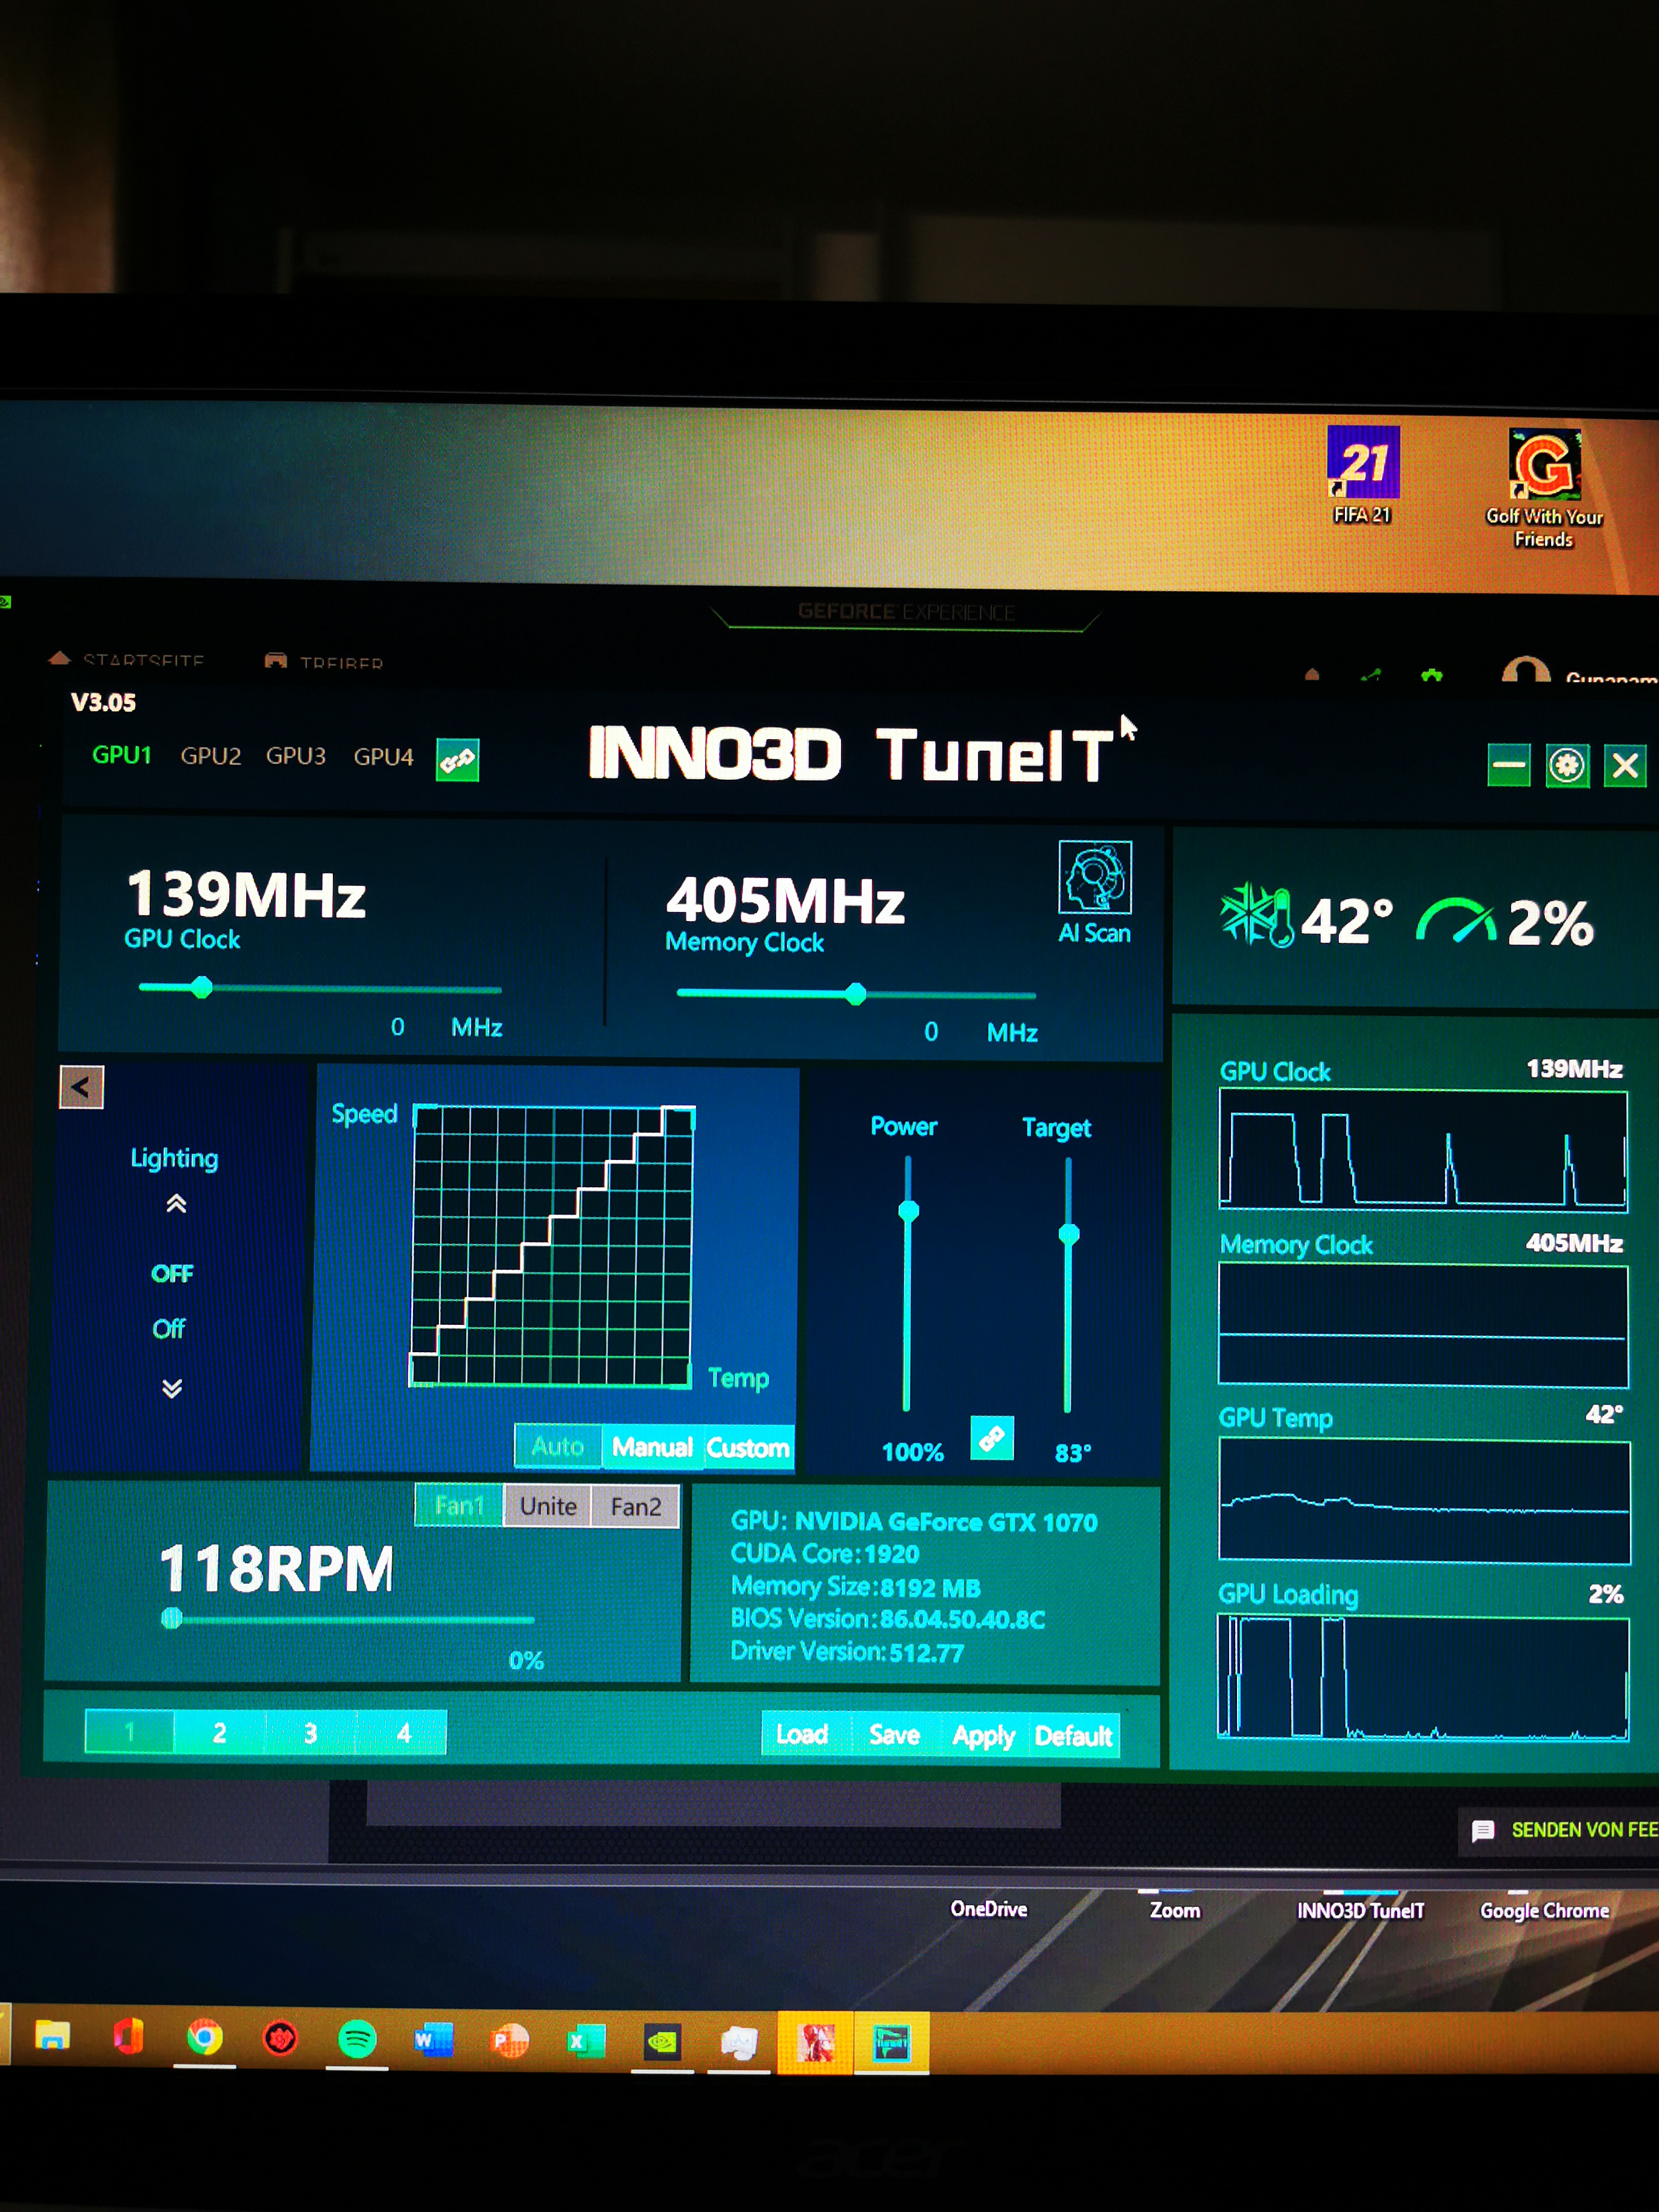Switch to GPU2 tab

pos(210,756)
